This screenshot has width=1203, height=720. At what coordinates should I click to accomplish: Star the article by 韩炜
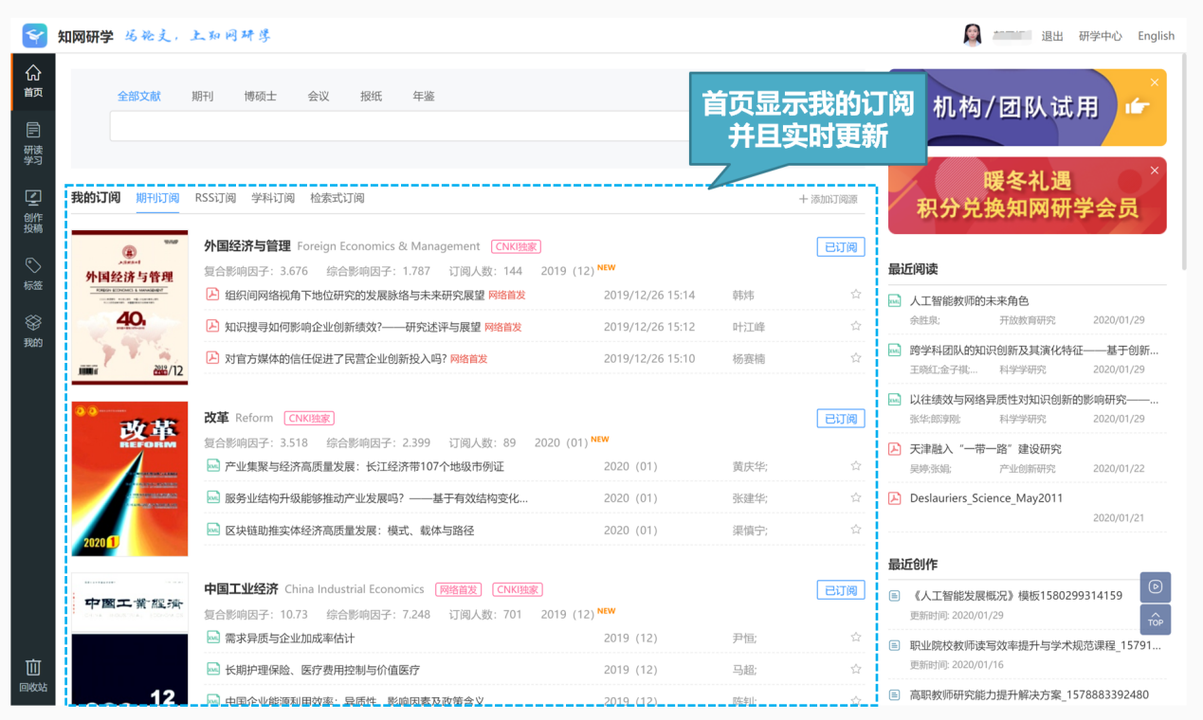tap(856, 295)
